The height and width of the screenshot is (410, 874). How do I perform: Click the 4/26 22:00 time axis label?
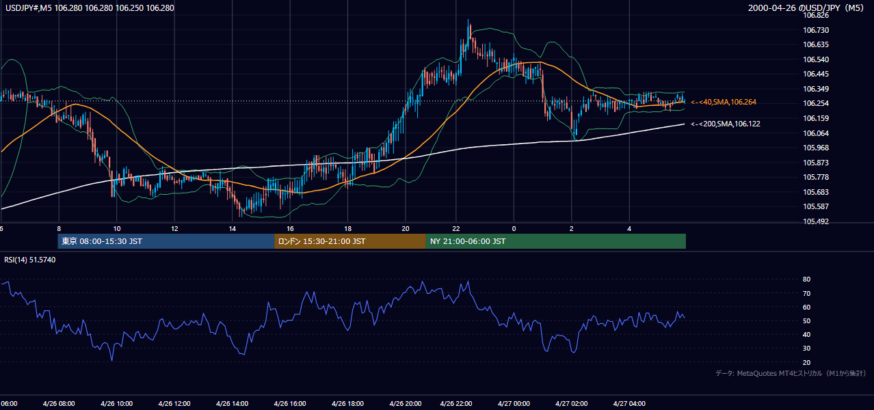pos(456,404)
